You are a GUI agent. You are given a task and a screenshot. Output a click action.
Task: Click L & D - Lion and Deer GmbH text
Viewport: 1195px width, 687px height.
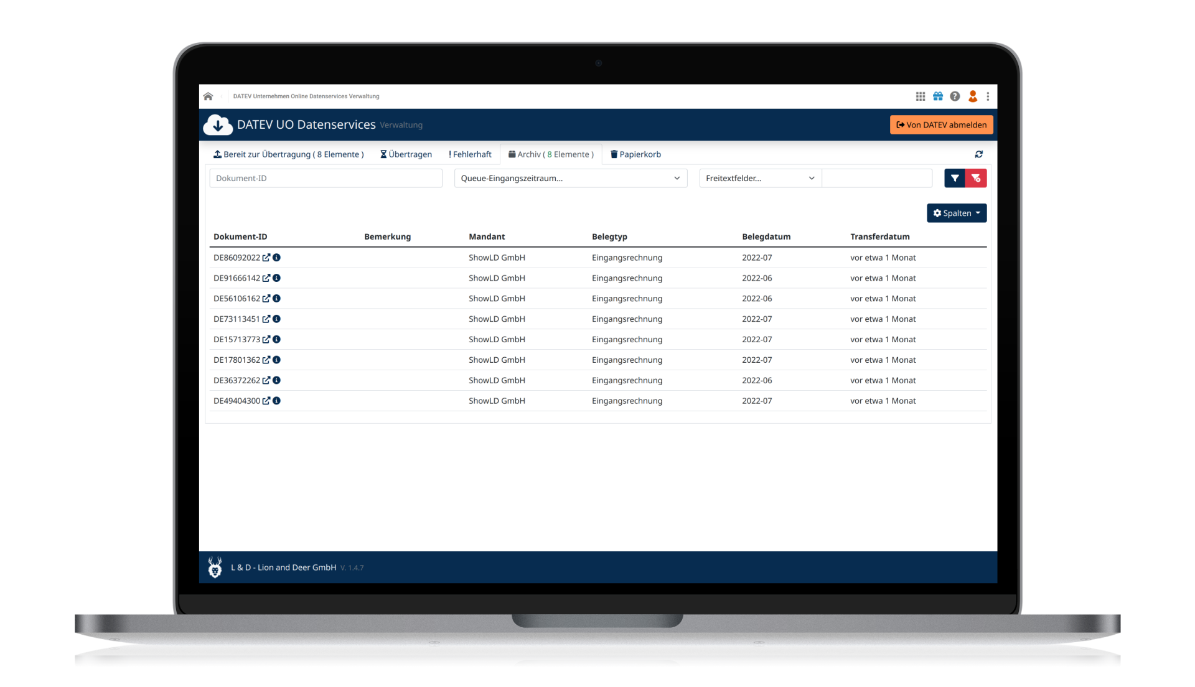coord(283,568)
